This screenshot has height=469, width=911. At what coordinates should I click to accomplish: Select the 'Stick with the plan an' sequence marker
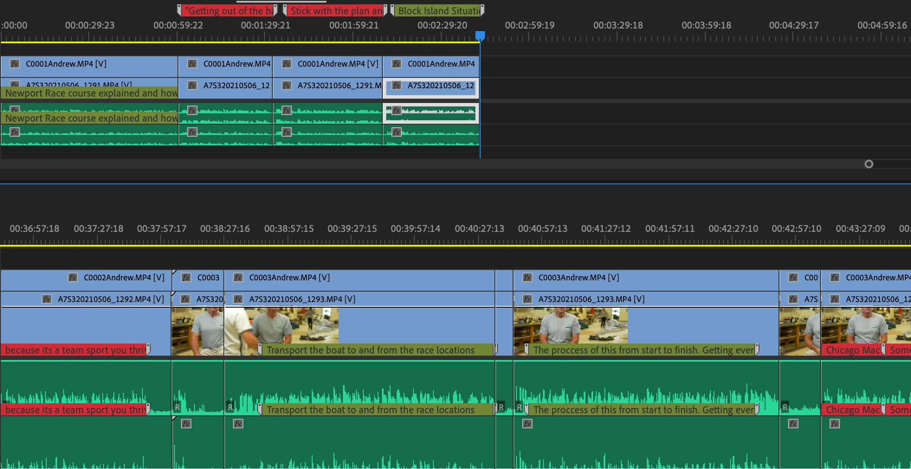click(x=335, y=10)
